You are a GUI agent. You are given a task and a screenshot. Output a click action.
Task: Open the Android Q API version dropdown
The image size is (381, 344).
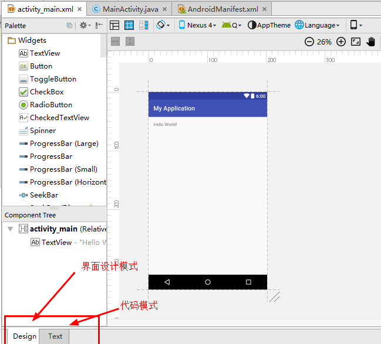tap(231, 25)
